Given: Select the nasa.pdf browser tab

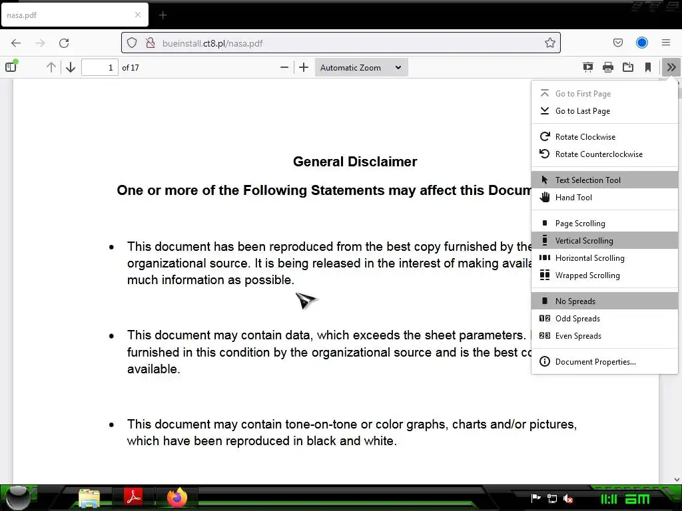Looking at the screenshot, I should [75, 15].
